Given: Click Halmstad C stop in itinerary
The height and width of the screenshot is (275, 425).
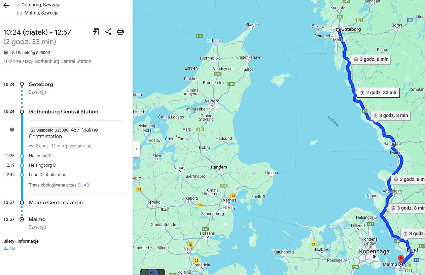Looking at the screenshot, I should pyautogui.click(x=40, y=156).
